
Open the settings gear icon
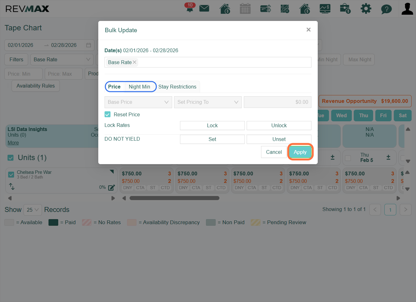(366, 8)
